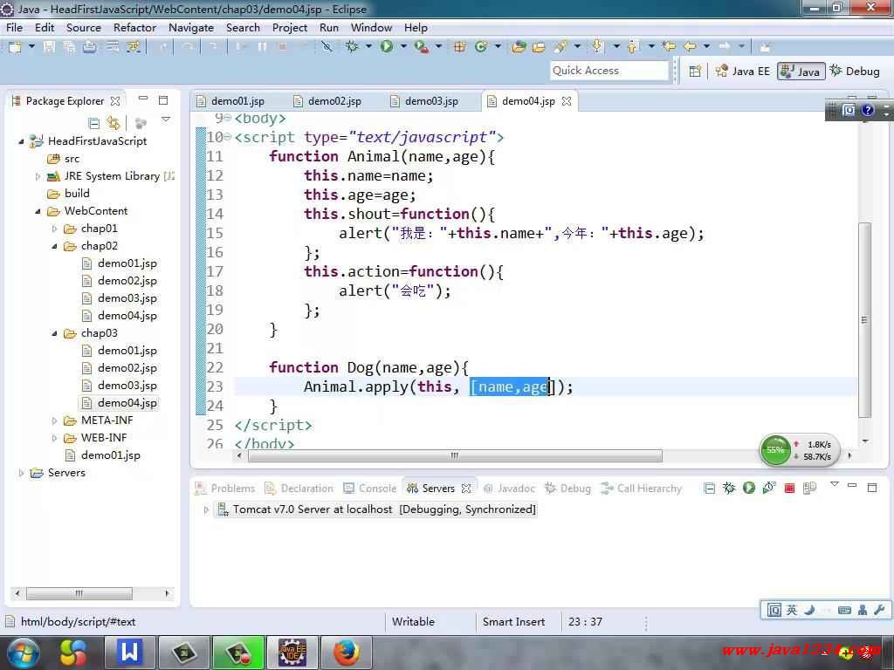Open the Console view tab
894x670 pixels.
tap(377, 489)
